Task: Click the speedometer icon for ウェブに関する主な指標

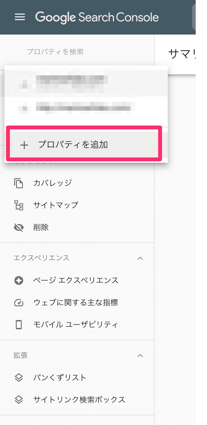Action: [18, 303]
